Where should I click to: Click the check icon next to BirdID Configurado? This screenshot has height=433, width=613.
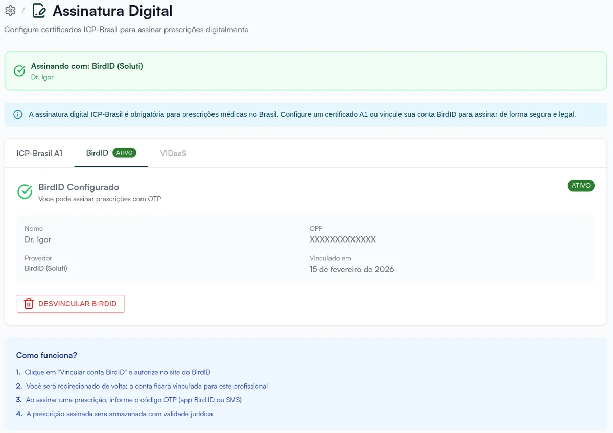pos(24,191)
